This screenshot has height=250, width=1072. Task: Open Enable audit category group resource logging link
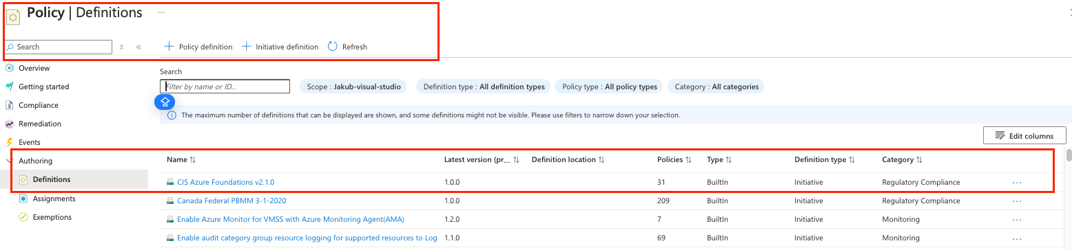[307, 238]
